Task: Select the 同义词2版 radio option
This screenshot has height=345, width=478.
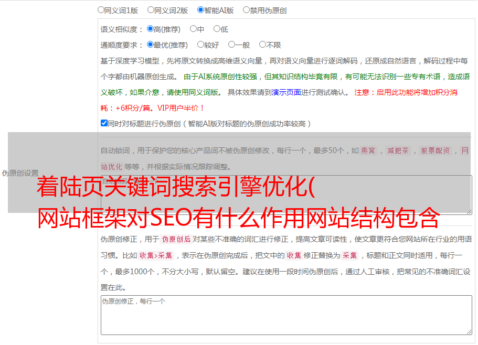Action: coord(151,10)
